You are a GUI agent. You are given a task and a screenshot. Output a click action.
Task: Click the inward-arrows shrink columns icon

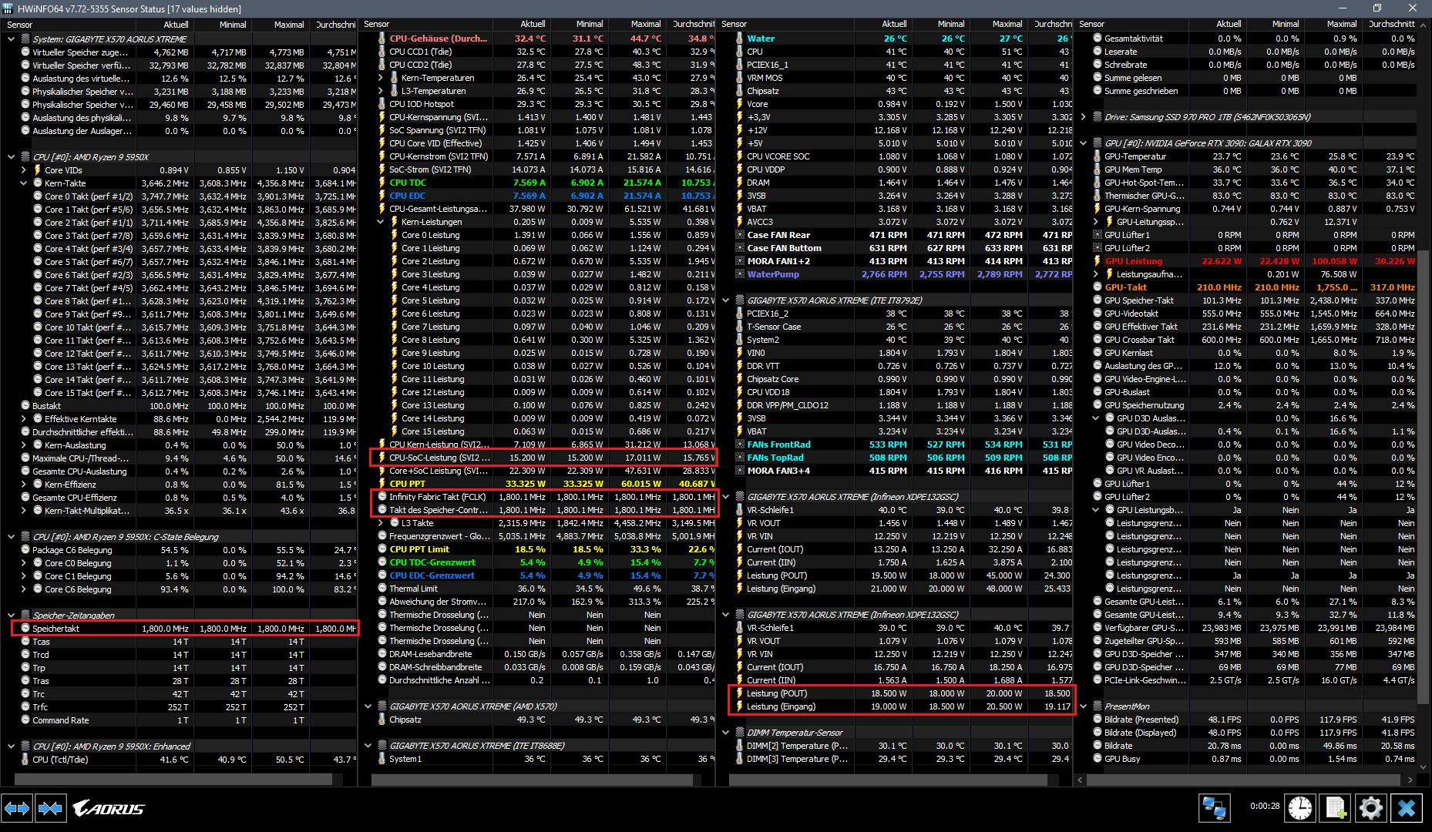click(x=51, y=808)
